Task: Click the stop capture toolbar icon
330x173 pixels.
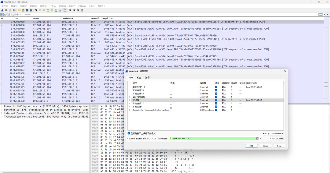Action: click(x=6, y=10)
